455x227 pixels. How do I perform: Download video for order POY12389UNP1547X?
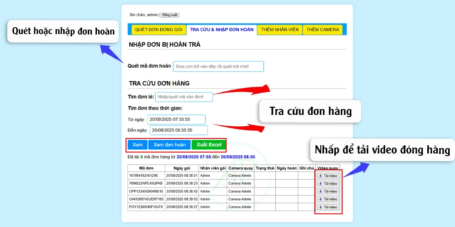[x=328, y=207]
